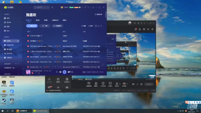Viewport: 201px width, 113px height.
Task: Click the listen-to-identify icon beside search box
Action: click(52, 7)
